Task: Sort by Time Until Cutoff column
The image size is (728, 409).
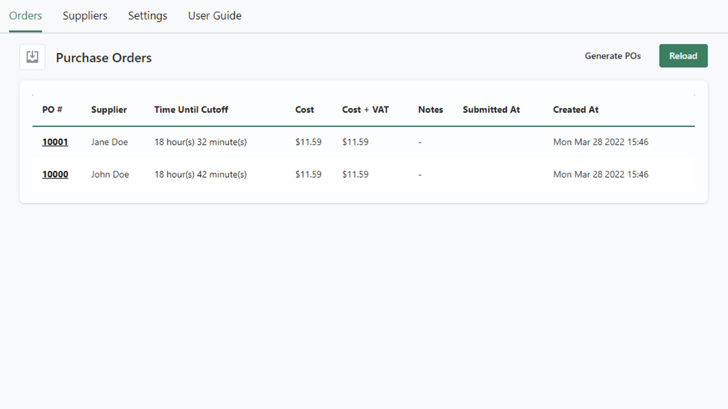Action: 191,110
